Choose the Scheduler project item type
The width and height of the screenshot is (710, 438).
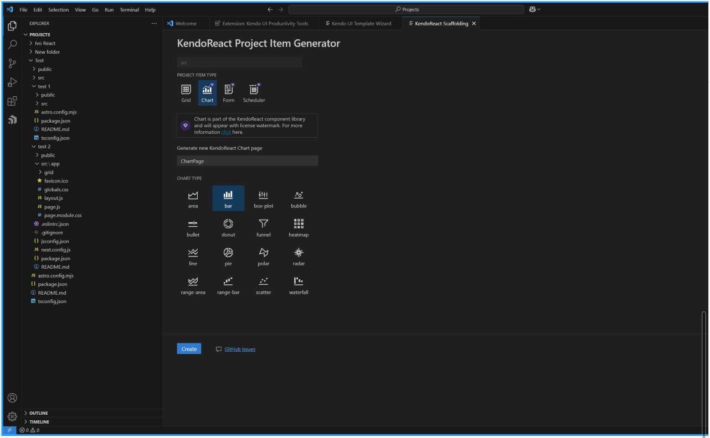coord(254,91)
